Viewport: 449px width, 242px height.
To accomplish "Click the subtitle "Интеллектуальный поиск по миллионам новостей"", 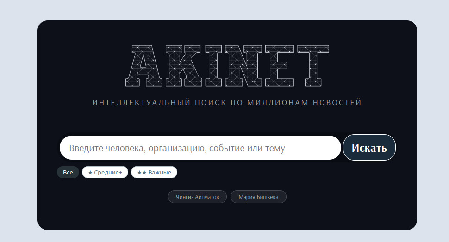I will tap(227, 102).
